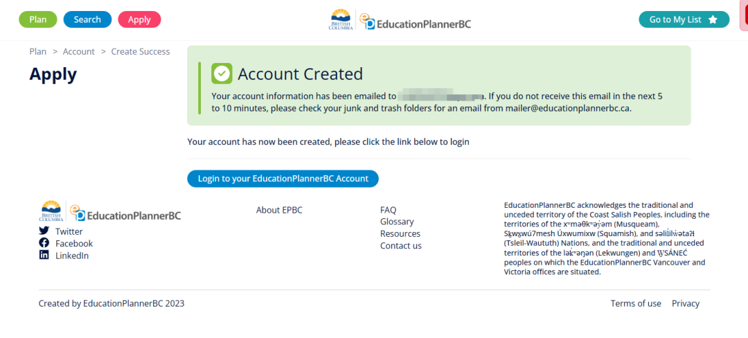
Task: Click the LinkedIn logo icon in footer
Action: coord(44,255)
